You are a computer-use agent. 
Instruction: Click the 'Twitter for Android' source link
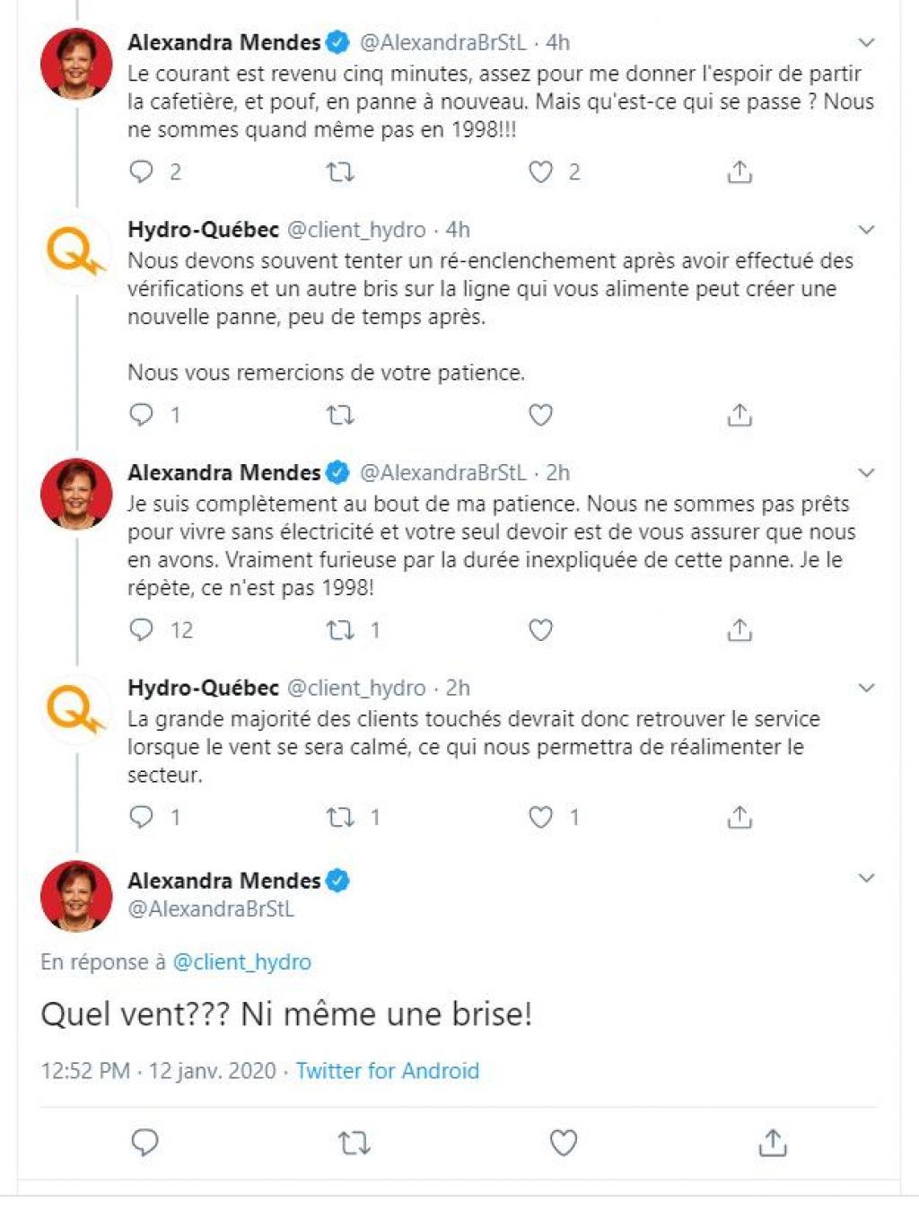387,1070
